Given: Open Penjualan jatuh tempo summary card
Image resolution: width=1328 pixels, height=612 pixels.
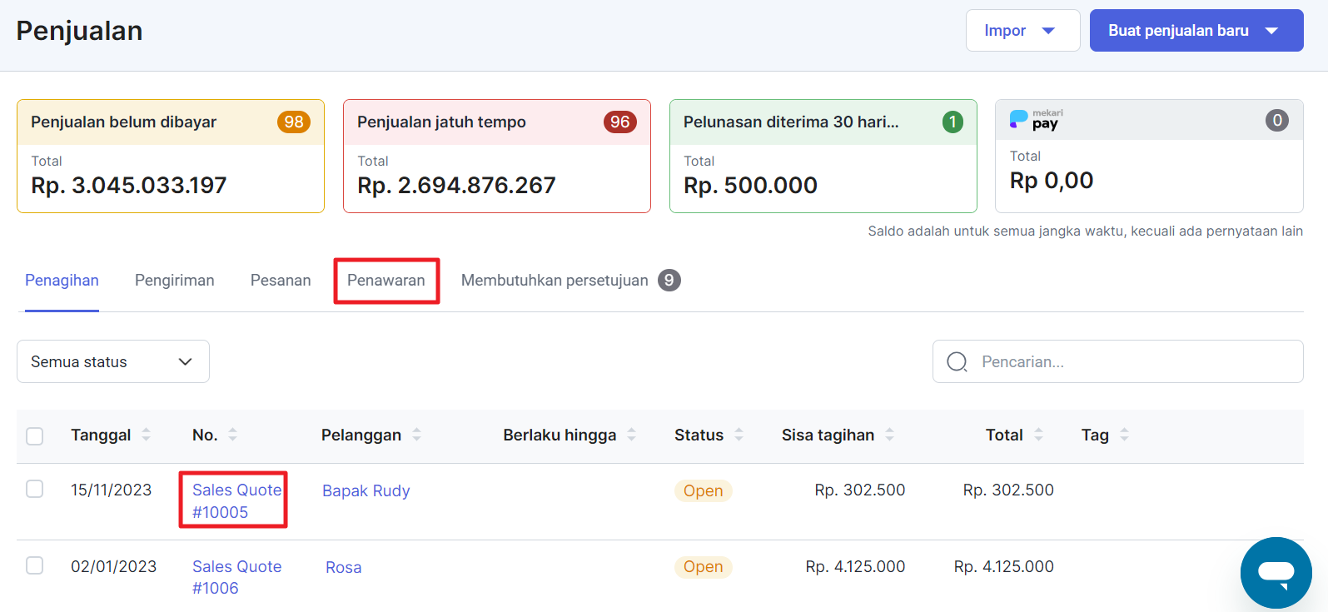Looking at the screenshot, I should pos(496,157).
